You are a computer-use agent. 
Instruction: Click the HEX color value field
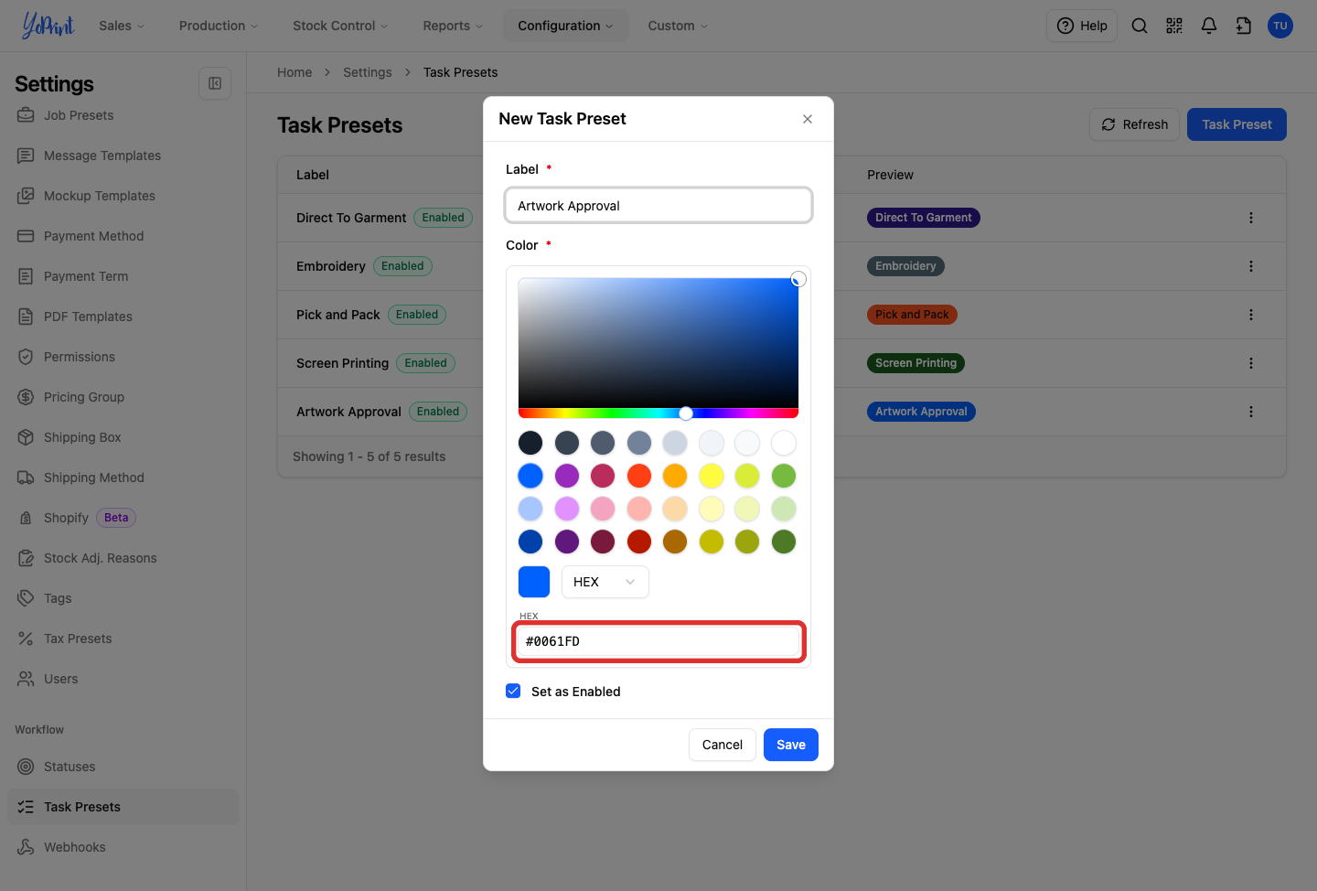[658, 641]
